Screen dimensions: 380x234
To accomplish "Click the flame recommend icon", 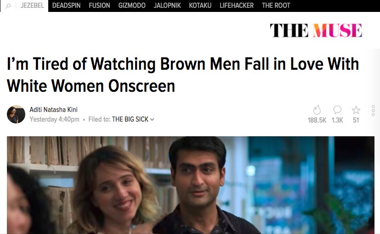I will 317,110.
